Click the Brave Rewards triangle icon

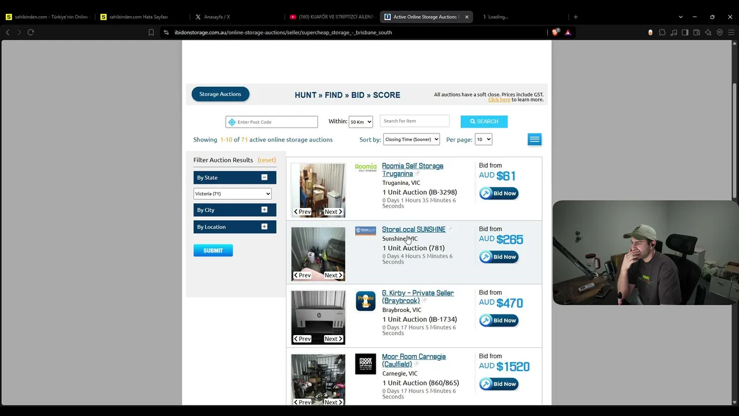(x=568, y=32)
